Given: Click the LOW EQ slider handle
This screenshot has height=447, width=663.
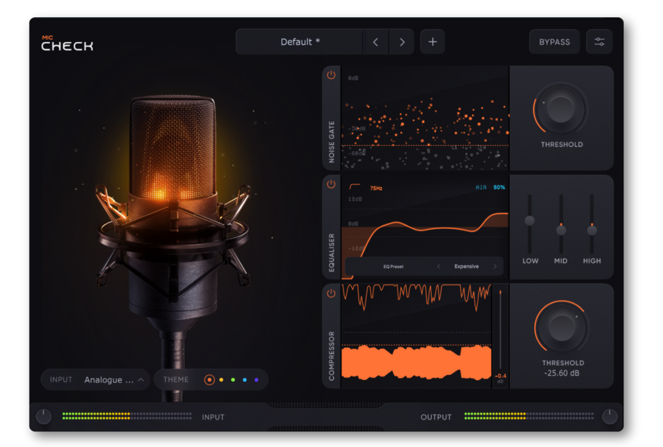Looking at the screenshot, I should click(x=529, y=221).
